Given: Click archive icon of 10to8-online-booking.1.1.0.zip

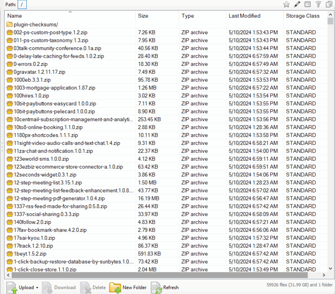Looking at the screenshot, I should (x=10, y=127).
